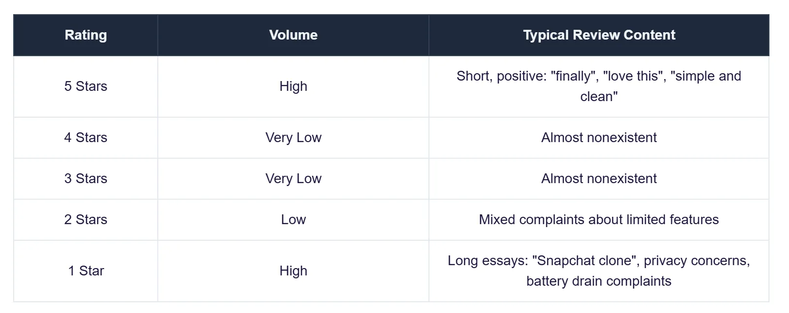The image size is (789, 313).
Task: Click the Very Low volume for 4 Stars
Action: [x=293, y=138]
